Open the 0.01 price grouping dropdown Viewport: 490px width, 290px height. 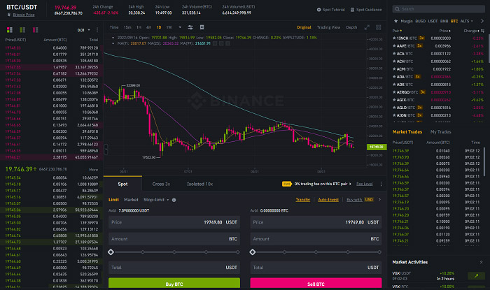pyautogui.click(x=84, y=30)
